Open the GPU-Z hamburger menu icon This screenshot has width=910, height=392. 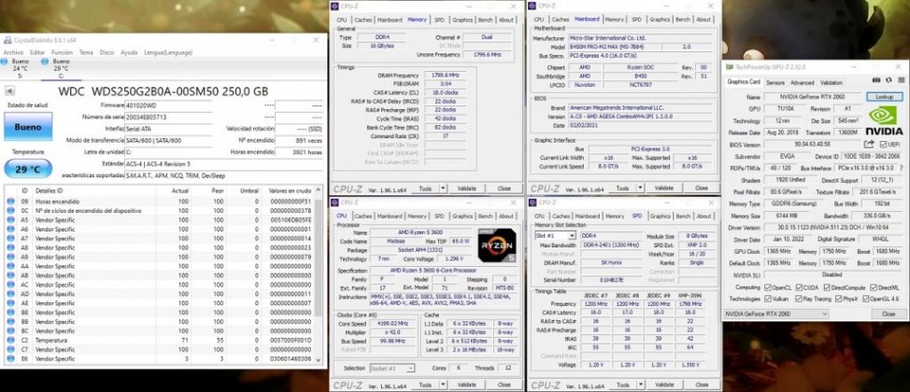(901, 80)
